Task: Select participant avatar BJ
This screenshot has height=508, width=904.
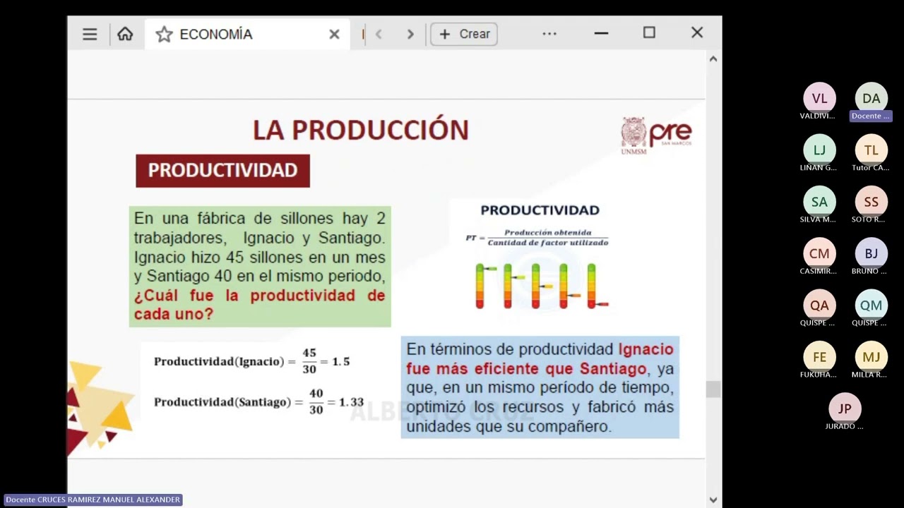Action: click(872, 253)
